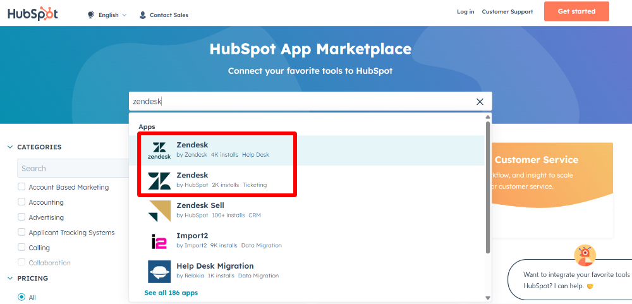Screen dimensions: 632x304
Task: Click the Import2 logo icon
Action: (159, 241)
